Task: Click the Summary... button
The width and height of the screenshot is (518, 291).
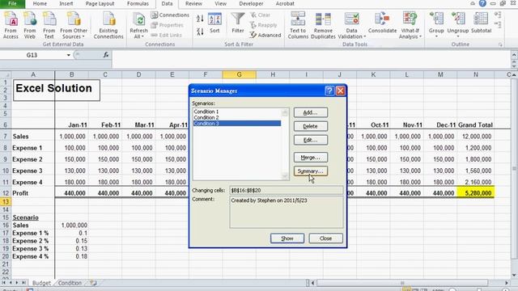Action: coord(311,171)
